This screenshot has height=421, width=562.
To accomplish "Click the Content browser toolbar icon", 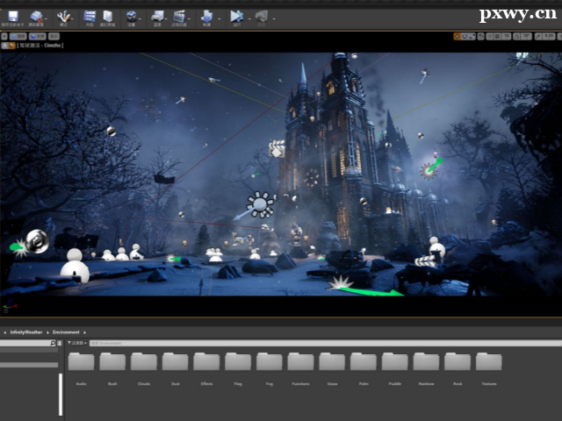I will 90,16.
